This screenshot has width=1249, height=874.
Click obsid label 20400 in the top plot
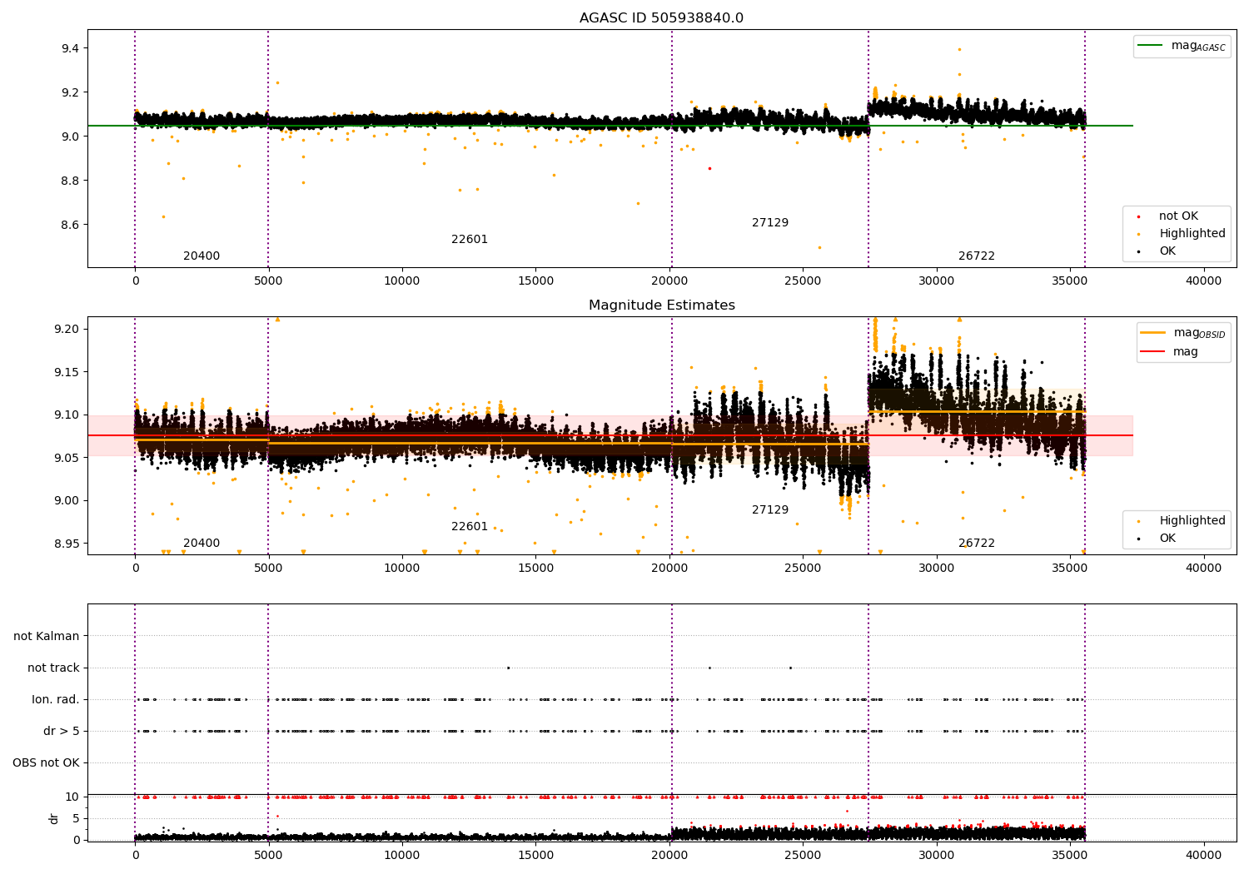point(202,256)
